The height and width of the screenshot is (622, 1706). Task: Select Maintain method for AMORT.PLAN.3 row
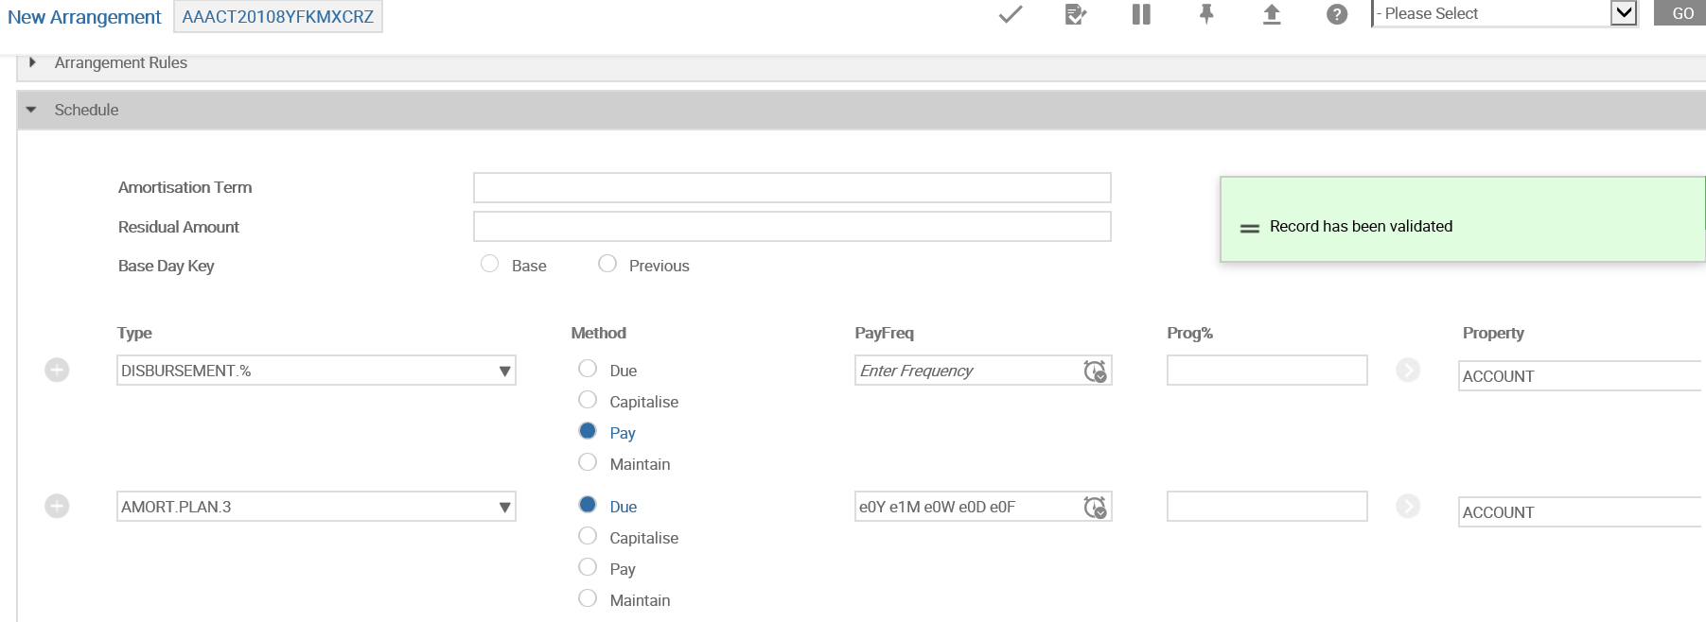pyautogui.click(x=588, y=598)
